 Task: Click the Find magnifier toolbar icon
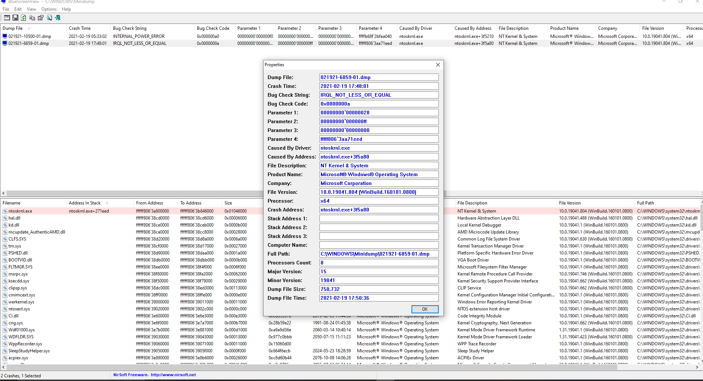49,18
